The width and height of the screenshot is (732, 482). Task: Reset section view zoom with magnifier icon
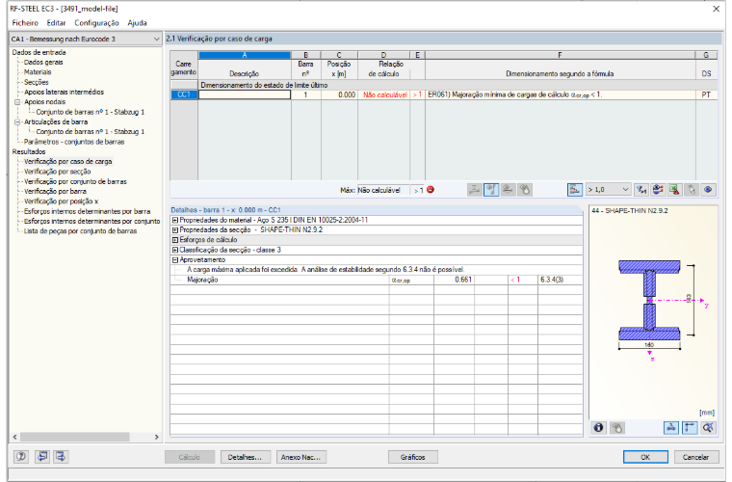click(x=708, y=427)
